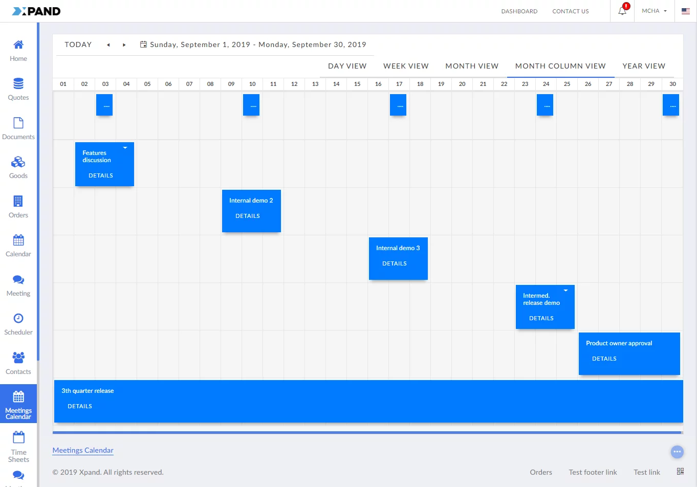Screen dimensions: 697x487
Task: Open the US flag language selector
Action: [x=686, y=11]
